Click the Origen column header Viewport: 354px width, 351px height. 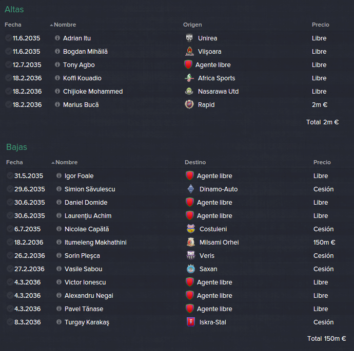point(192,25)
